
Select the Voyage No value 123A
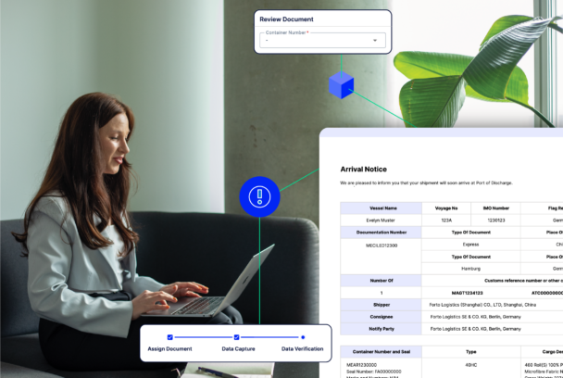pyautogui.click(x=445, y=220)
